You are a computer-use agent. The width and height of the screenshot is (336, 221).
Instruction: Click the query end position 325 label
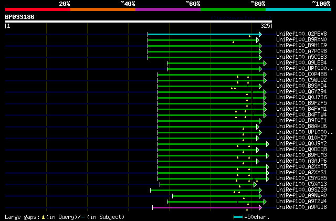pyautogui.click(x=265, y=26)
